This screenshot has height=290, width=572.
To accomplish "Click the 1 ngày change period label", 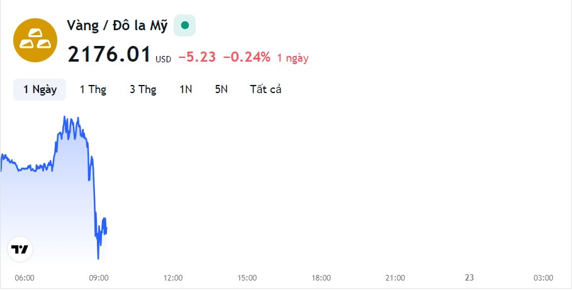I will point(293,58).
